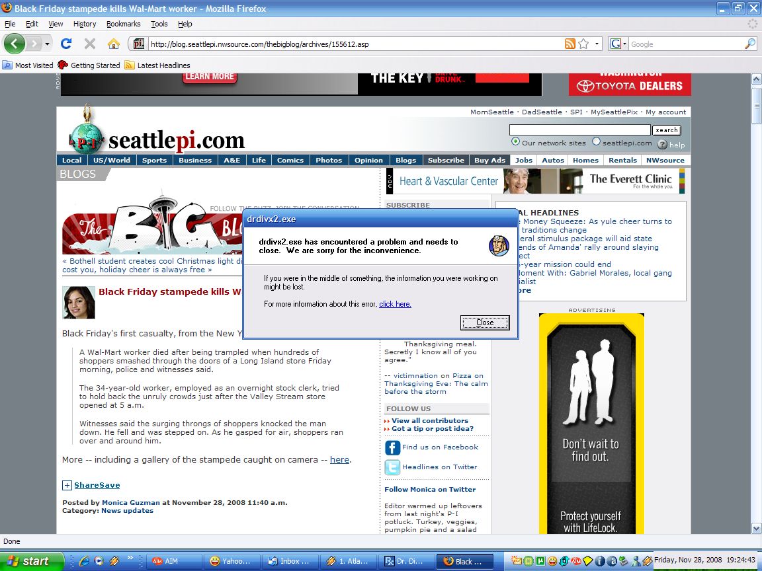762x571 pixels.
Task: Go to the US/World section tab
Action: 112,160
